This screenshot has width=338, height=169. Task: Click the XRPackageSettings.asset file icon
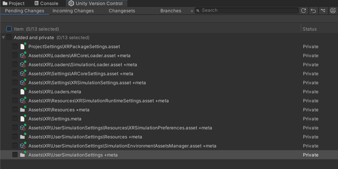coord(23,46)
